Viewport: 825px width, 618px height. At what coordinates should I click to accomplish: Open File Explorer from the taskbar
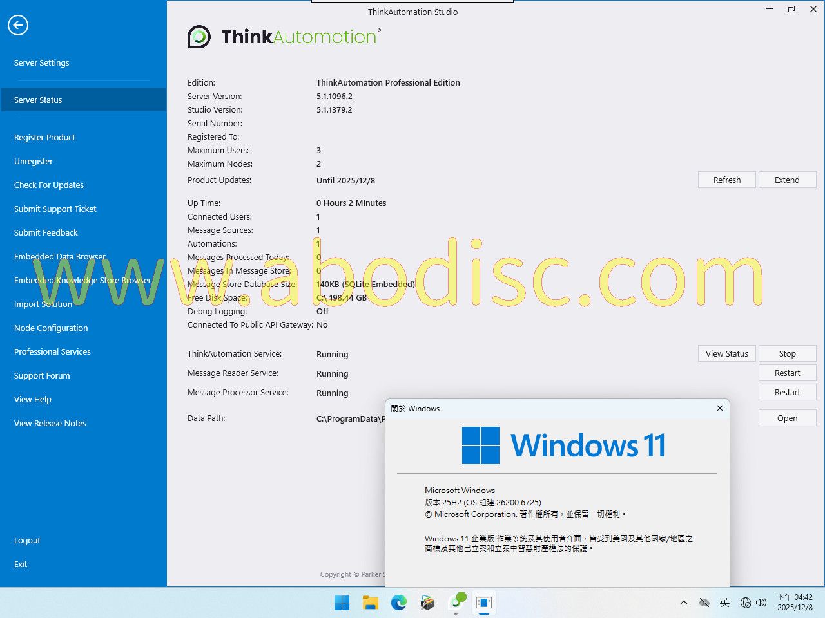[x=370, y=603]
